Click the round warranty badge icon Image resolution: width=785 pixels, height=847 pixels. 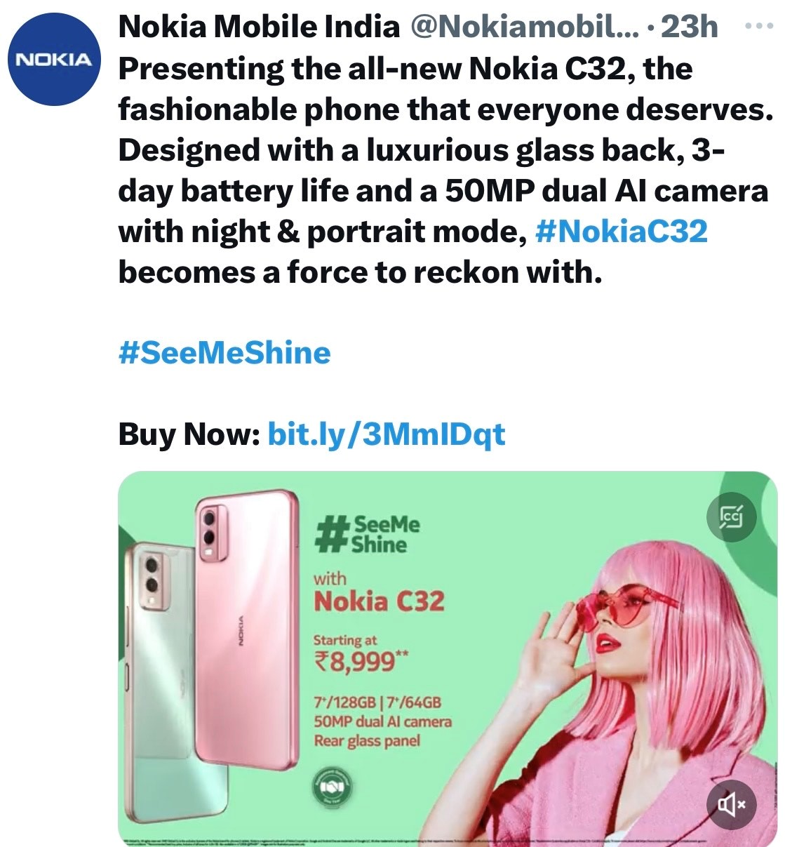(332, 789)
